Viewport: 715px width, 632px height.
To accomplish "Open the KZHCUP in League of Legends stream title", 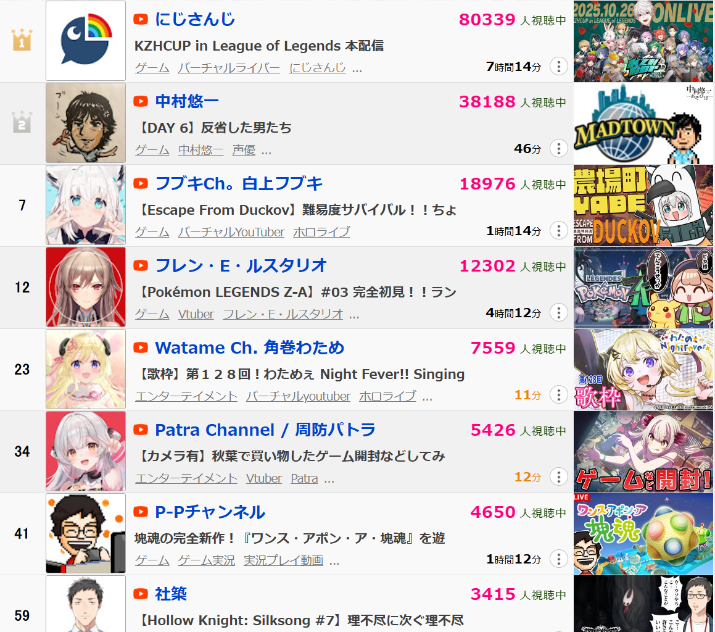I will [259, 46].
